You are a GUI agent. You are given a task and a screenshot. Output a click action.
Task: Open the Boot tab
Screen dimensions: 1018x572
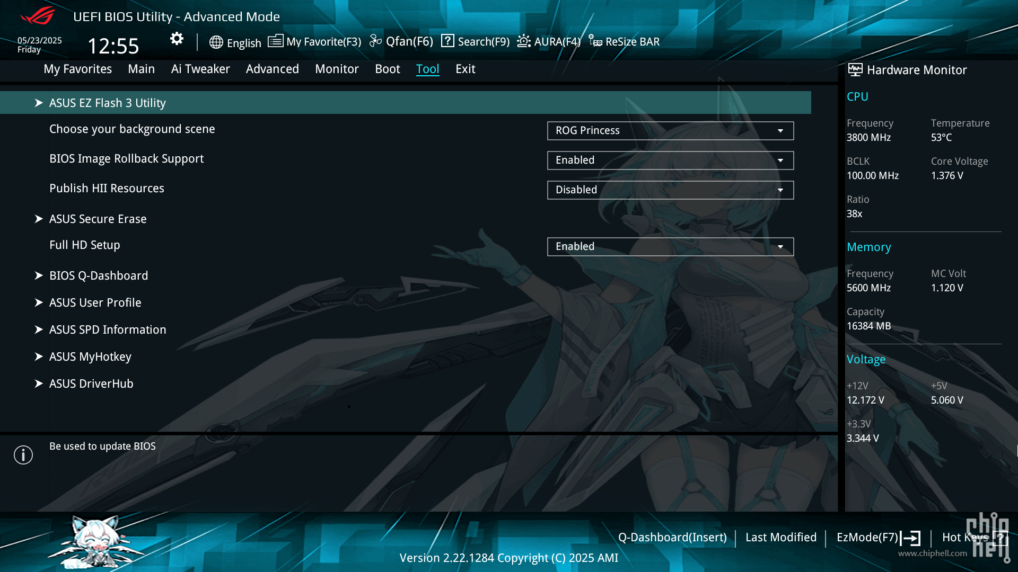tap(387, 69)
